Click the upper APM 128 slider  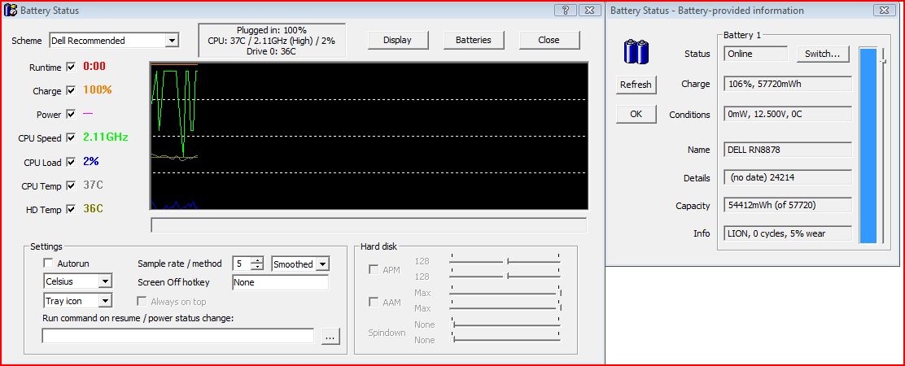505,261
